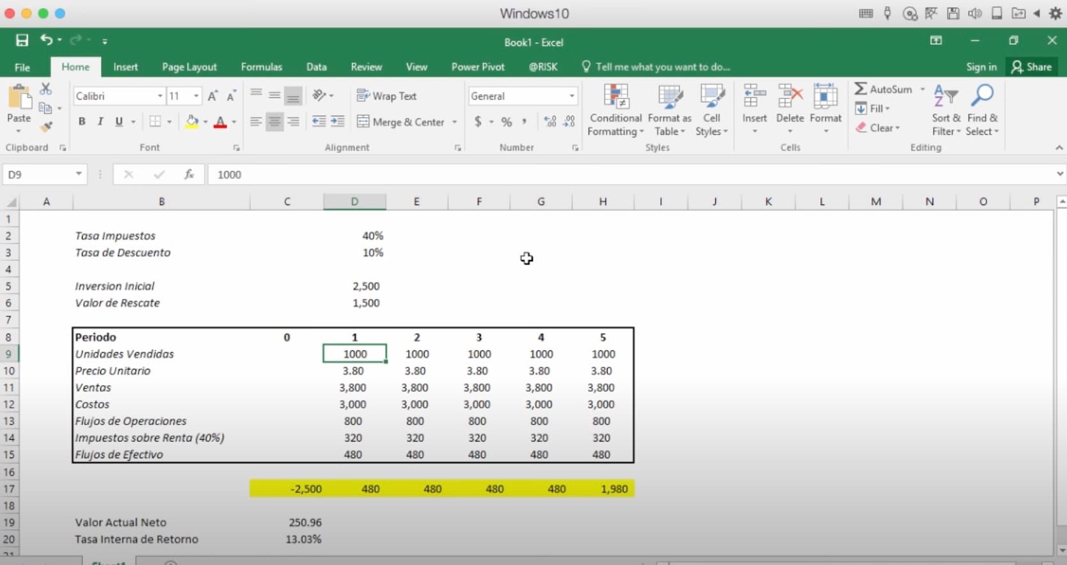This screenshot has width=1067, height=565.
Task: Click the Insert Function fx icon
Action: click(189, 174)
